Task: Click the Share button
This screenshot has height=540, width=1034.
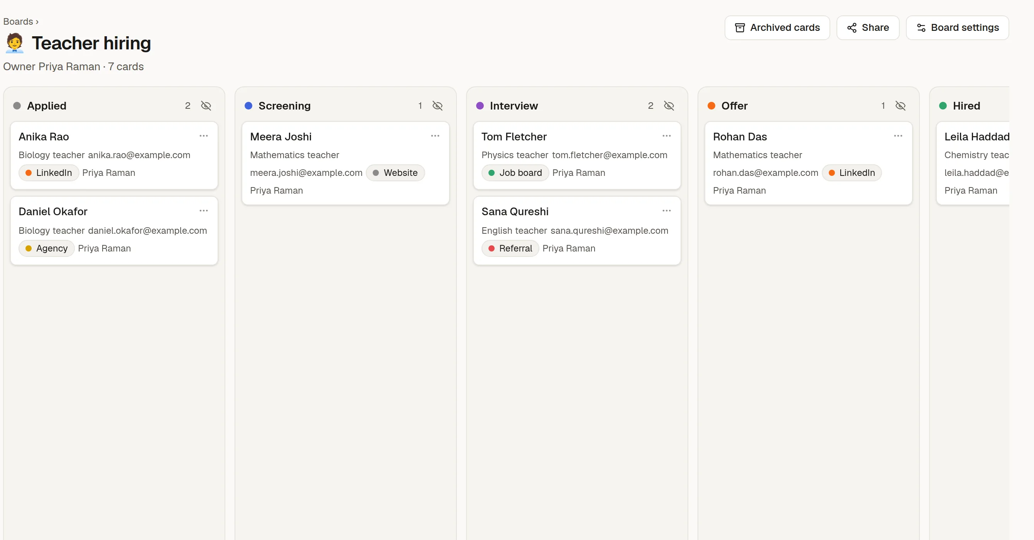Action: [x=868, y=28]
